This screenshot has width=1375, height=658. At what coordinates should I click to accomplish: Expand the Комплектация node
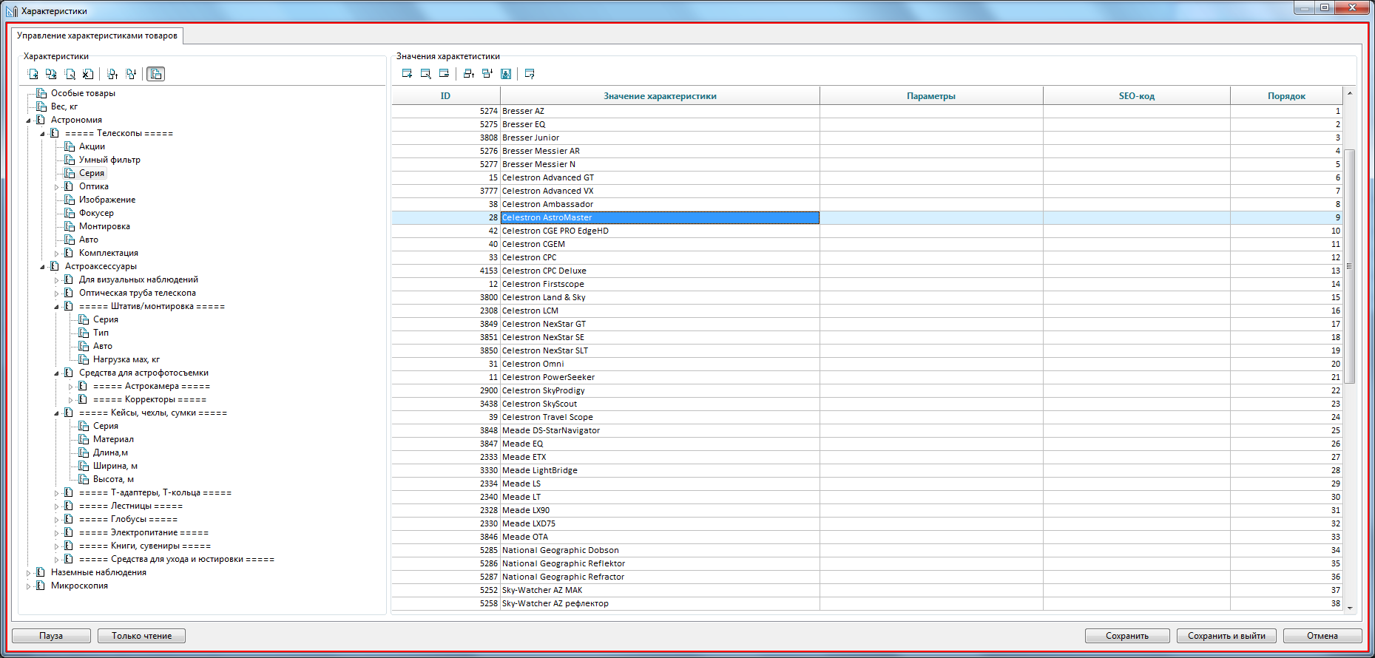(57, 254)
